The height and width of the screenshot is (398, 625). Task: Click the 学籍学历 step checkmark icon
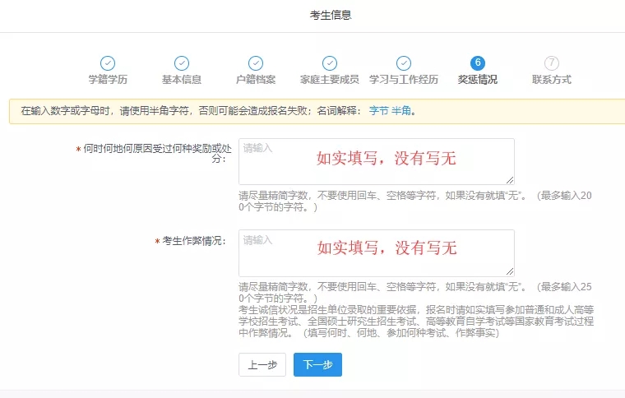point(108,63)
